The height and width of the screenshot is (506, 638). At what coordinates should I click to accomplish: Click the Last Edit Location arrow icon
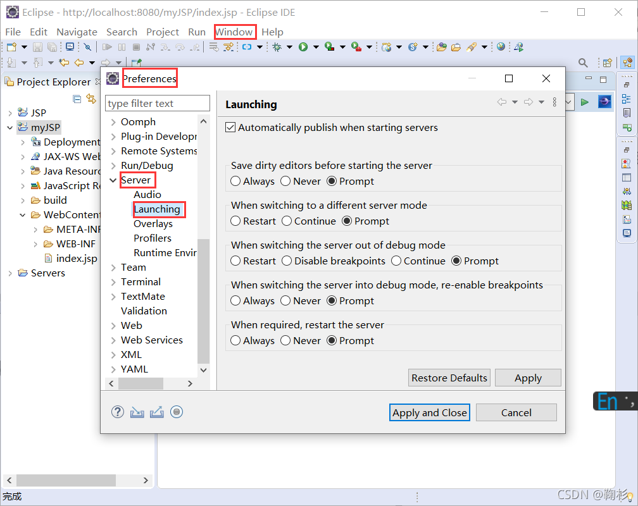tap(64, 63)
